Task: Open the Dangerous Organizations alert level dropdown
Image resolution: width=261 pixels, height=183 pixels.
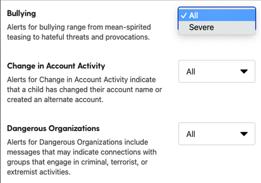Action: point(216,134)
